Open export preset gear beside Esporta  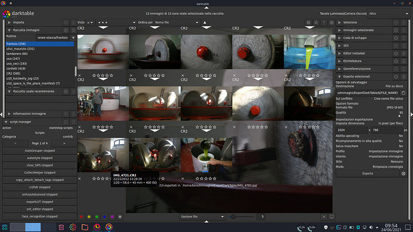coord(403,173)
